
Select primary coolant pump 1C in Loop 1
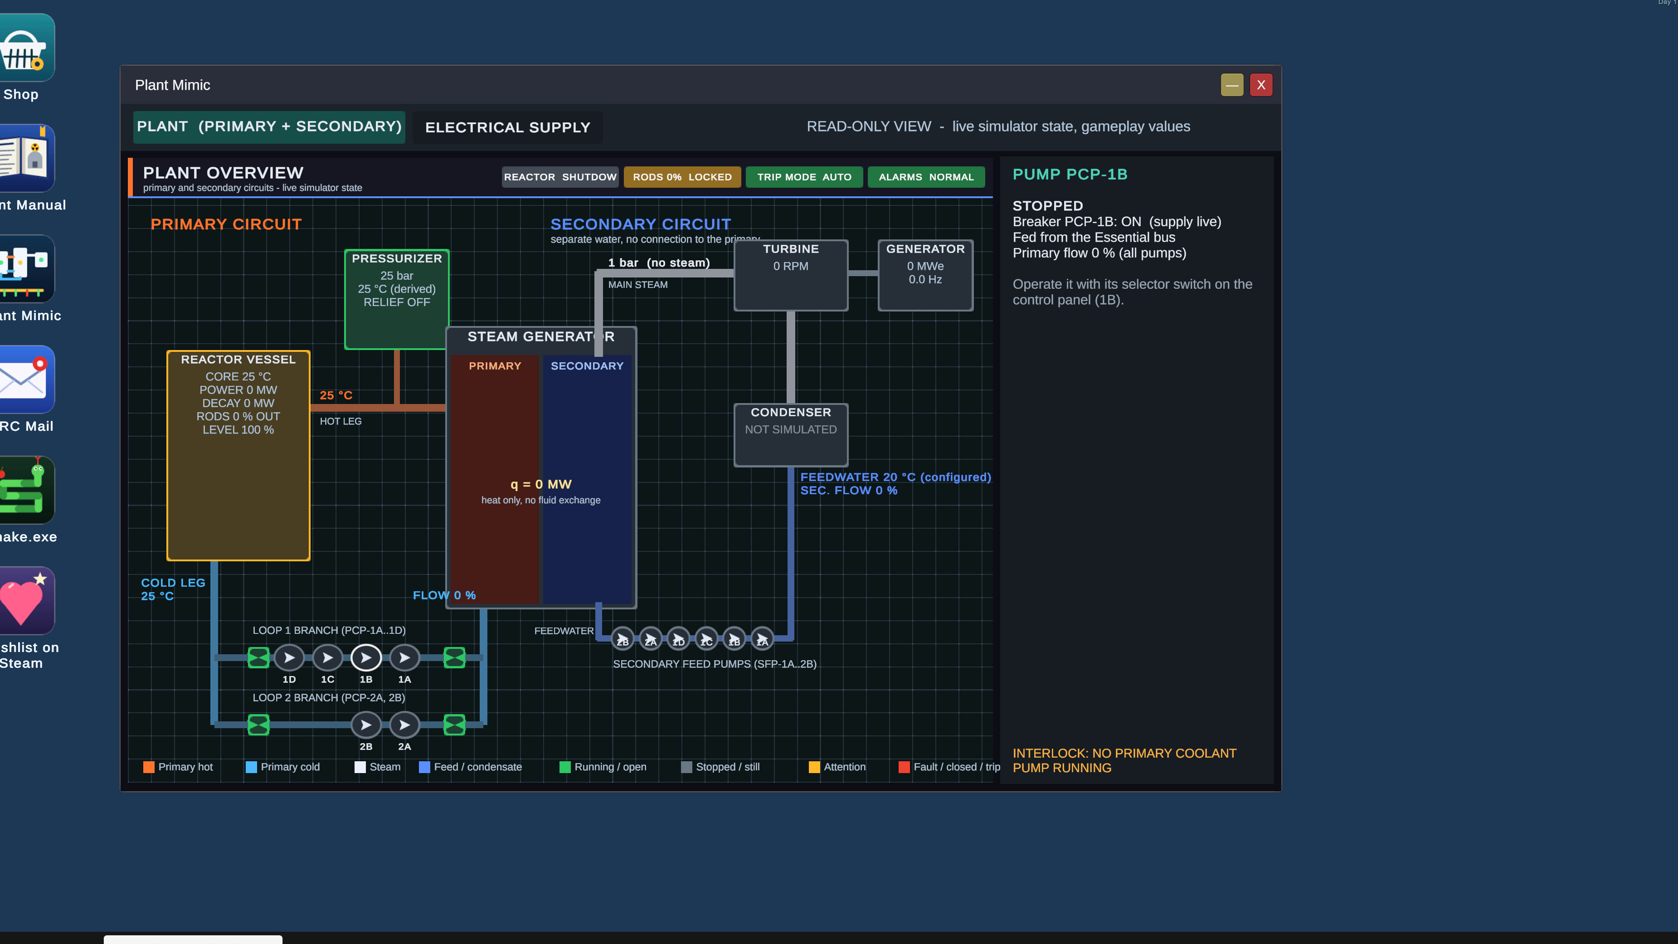(x=327, y=658)
